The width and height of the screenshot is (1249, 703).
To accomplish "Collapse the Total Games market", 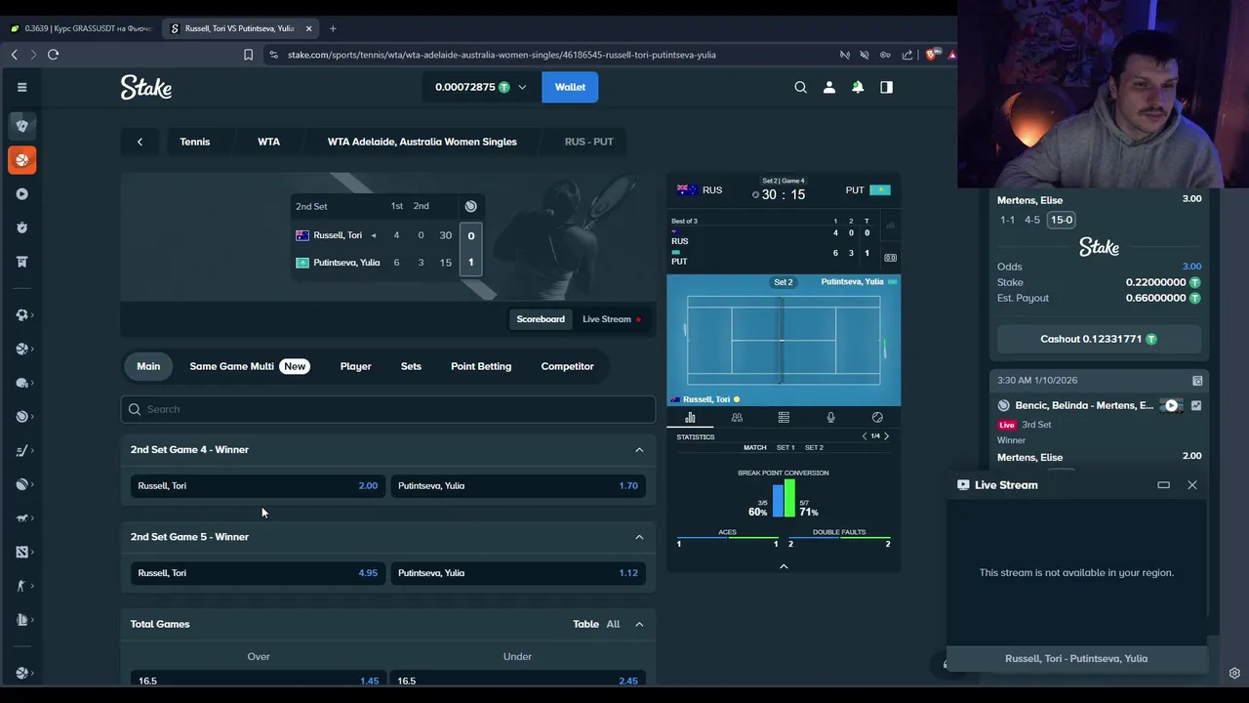I will (639, 624).
